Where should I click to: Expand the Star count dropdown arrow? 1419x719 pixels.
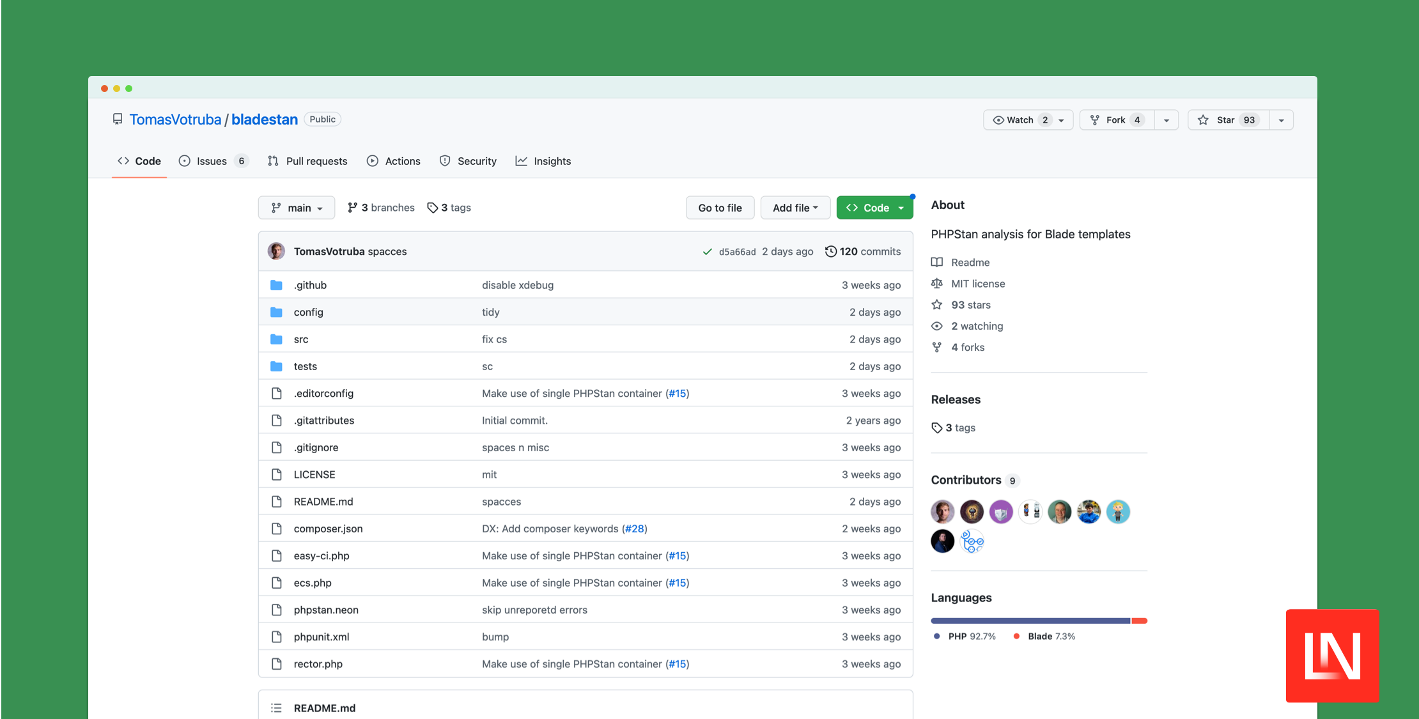tap(1282, 120)
